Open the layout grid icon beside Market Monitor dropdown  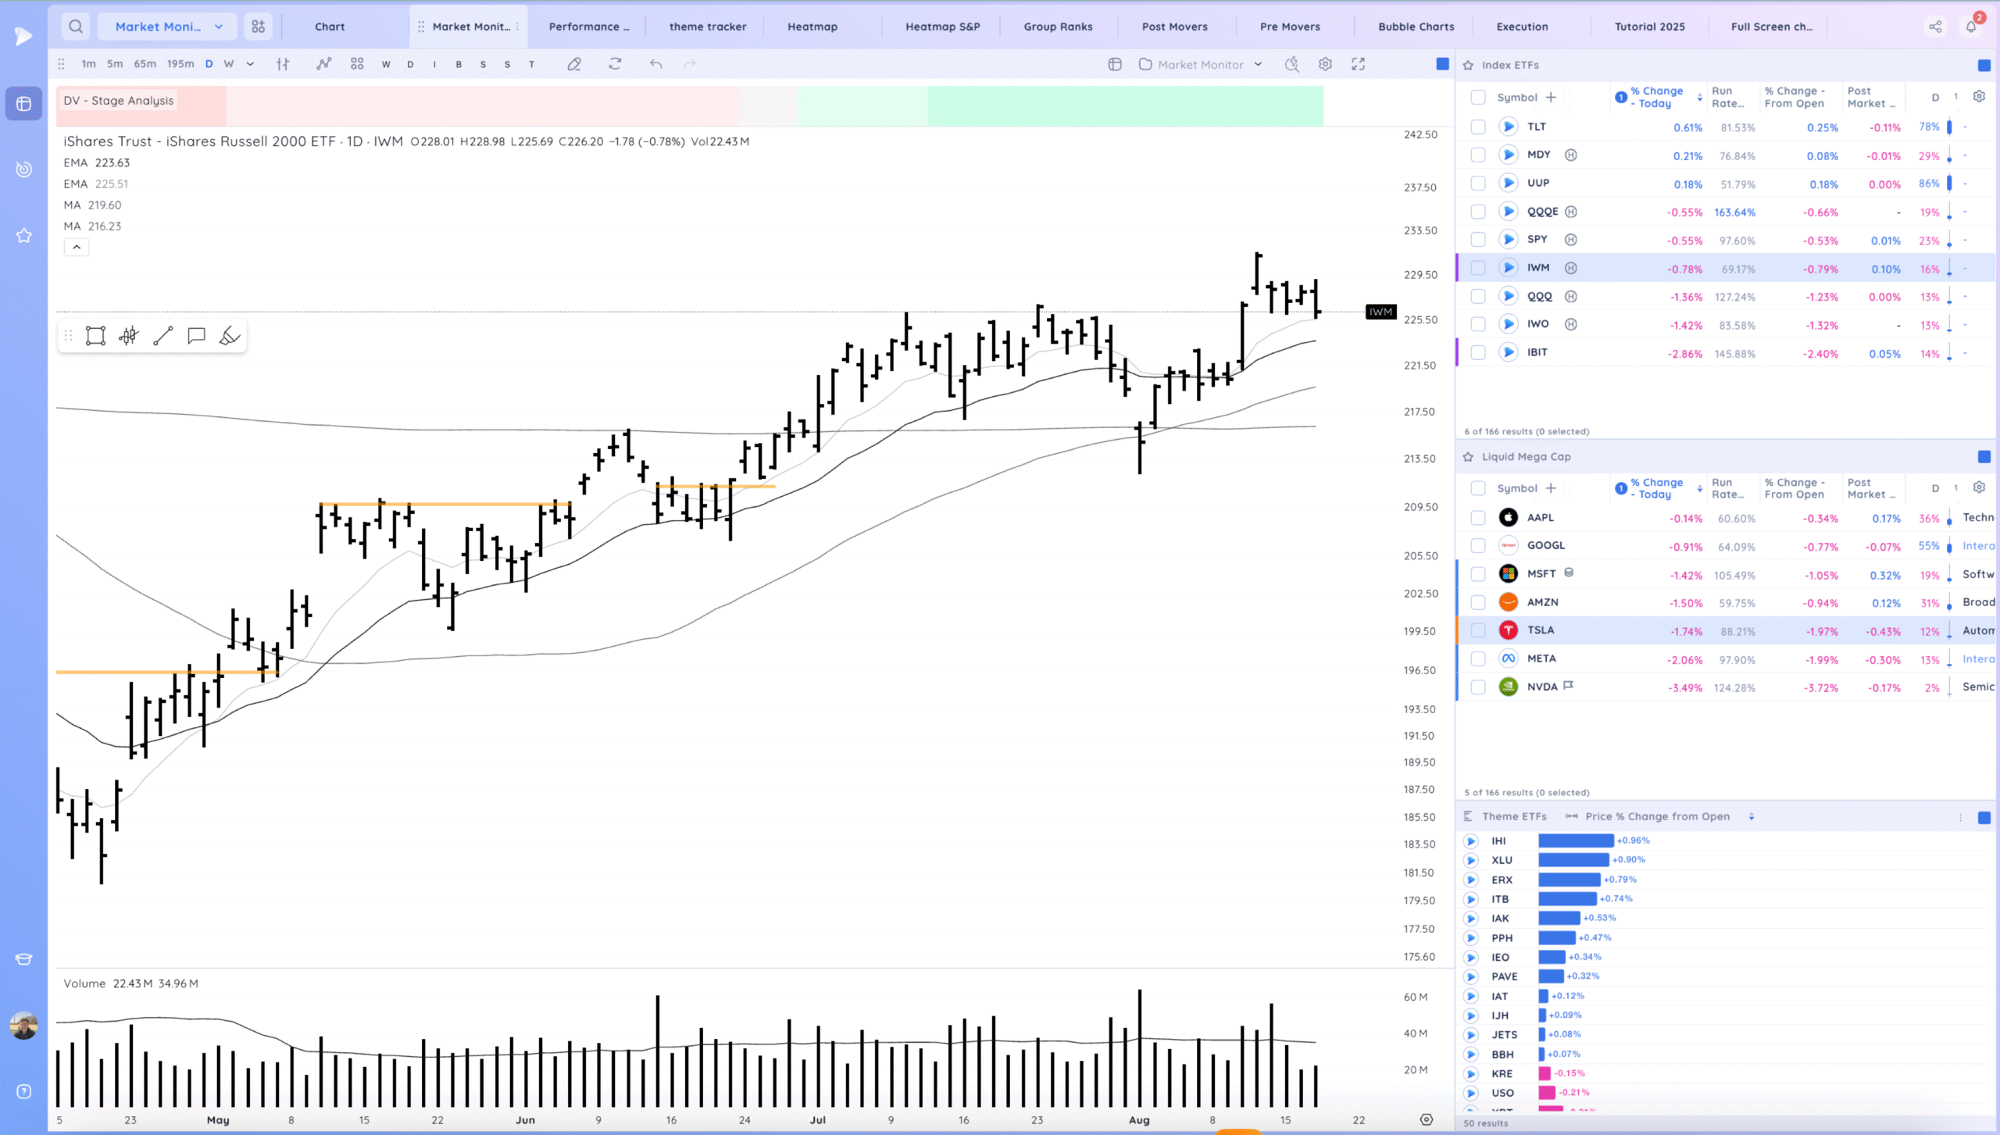click(x=258, y=27)
